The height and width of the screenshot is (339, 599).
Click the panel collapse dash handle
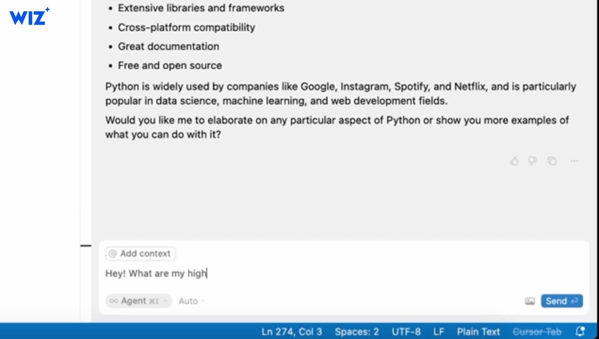[x=86, y=245]
